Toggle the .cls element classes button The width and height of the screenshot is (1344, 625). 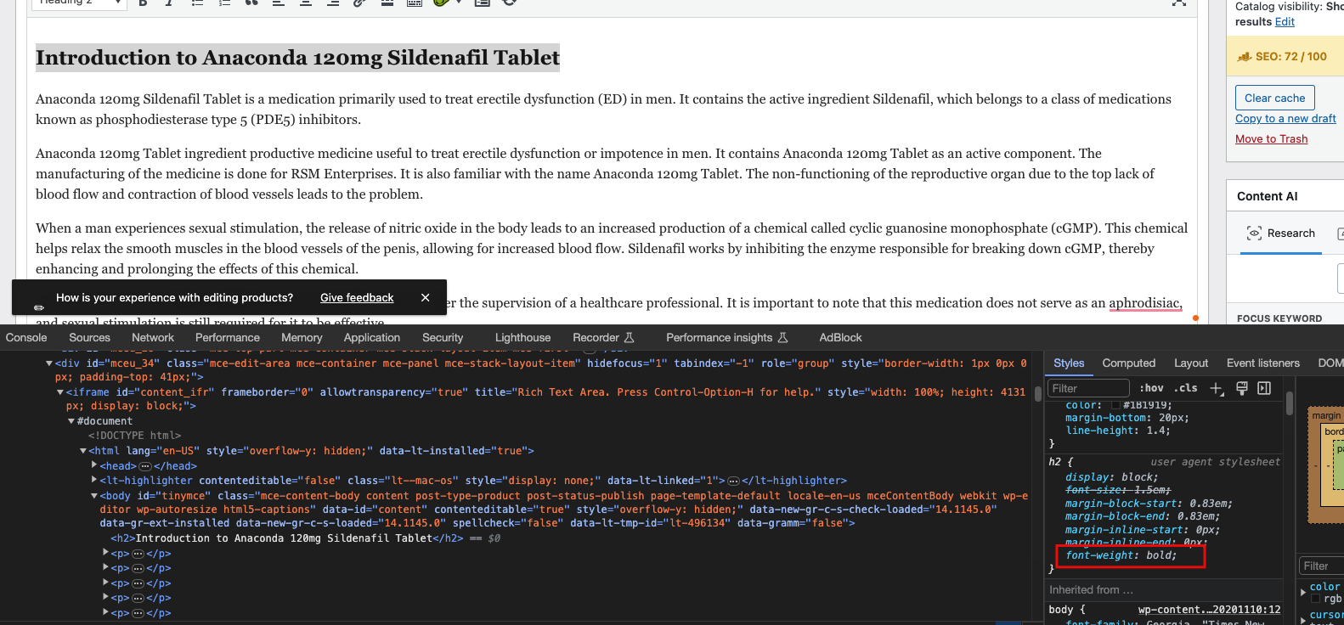pos(1186,388)
